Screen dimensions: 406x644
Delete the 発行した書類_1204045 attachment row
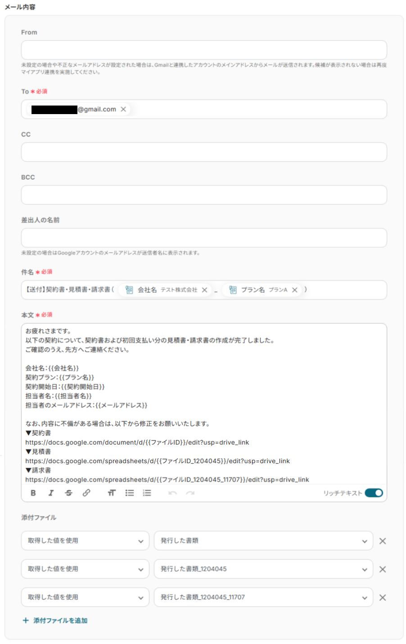coord(383,569)
